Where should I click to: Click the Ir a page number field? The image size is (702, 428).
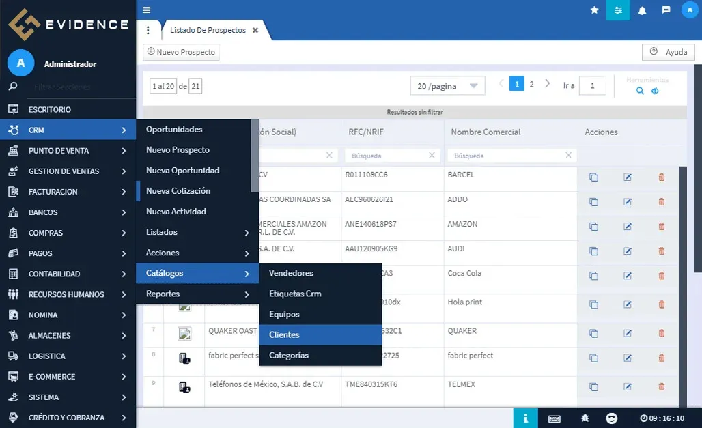pyautogui.click(x=591, y=85)
